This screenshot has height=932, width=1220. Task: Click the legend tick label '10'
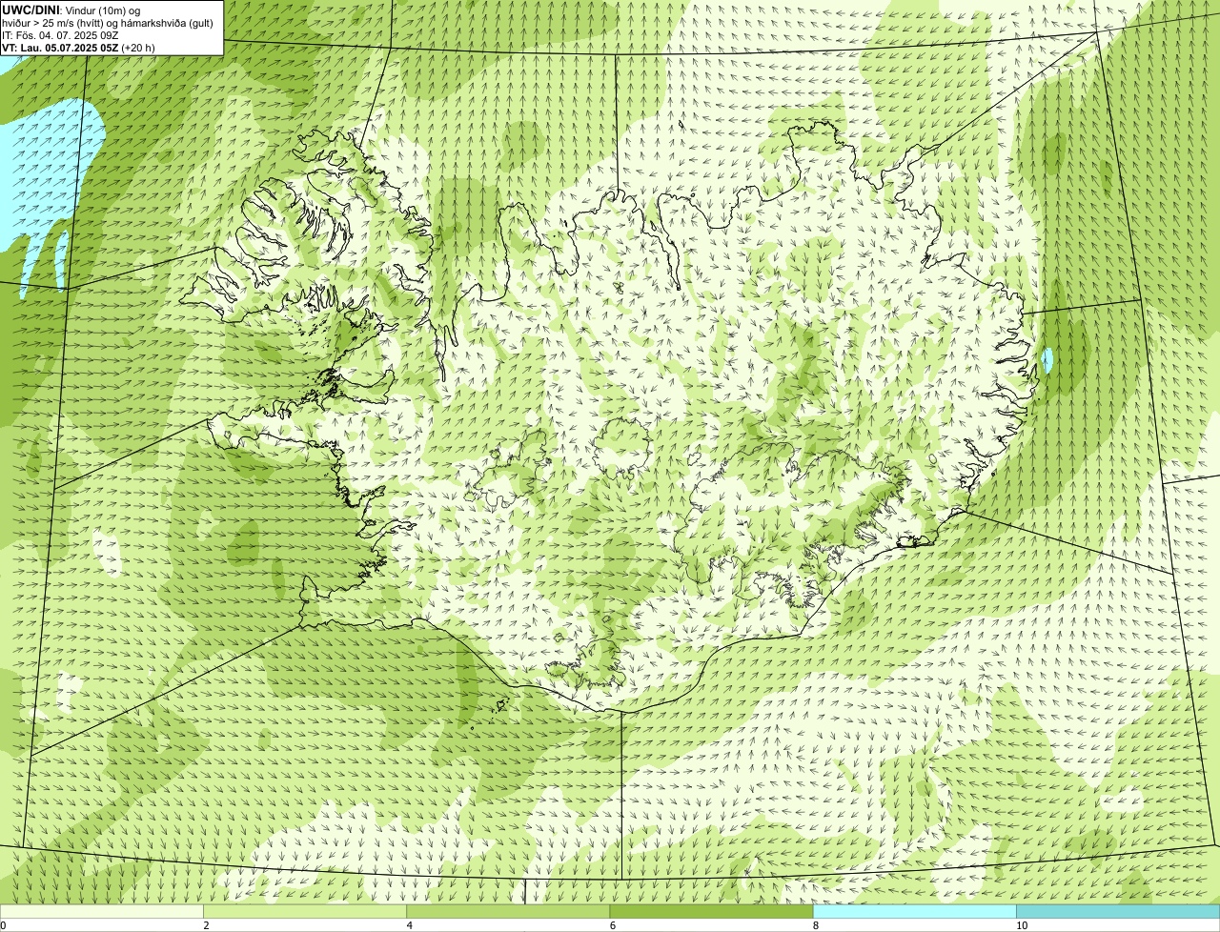coord(1022,926)
